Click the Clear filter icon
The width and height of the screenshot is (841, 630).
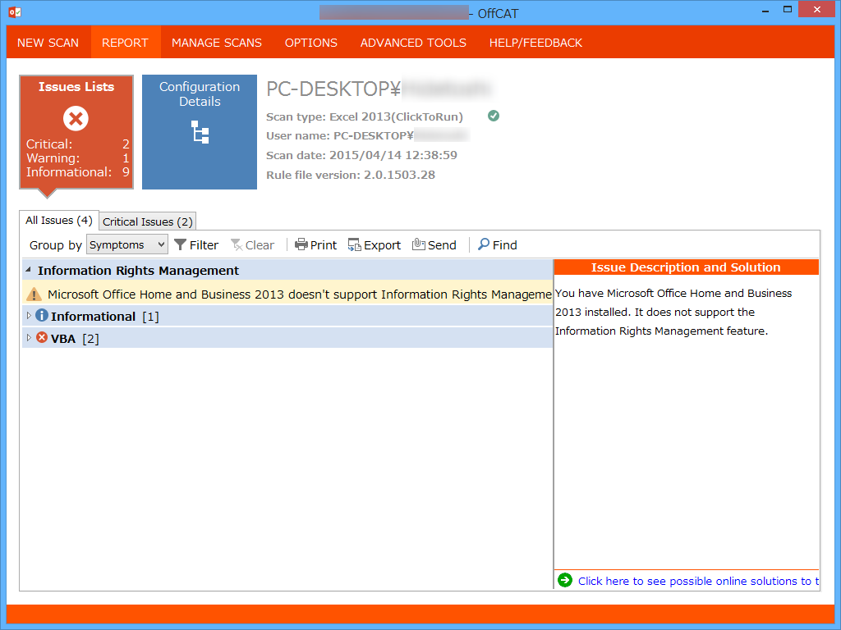pos(237,244)
